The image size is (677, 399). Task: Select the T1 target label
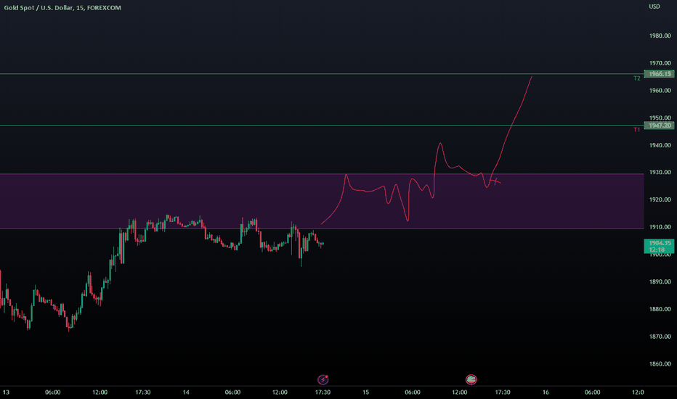[x=637, y=130]
